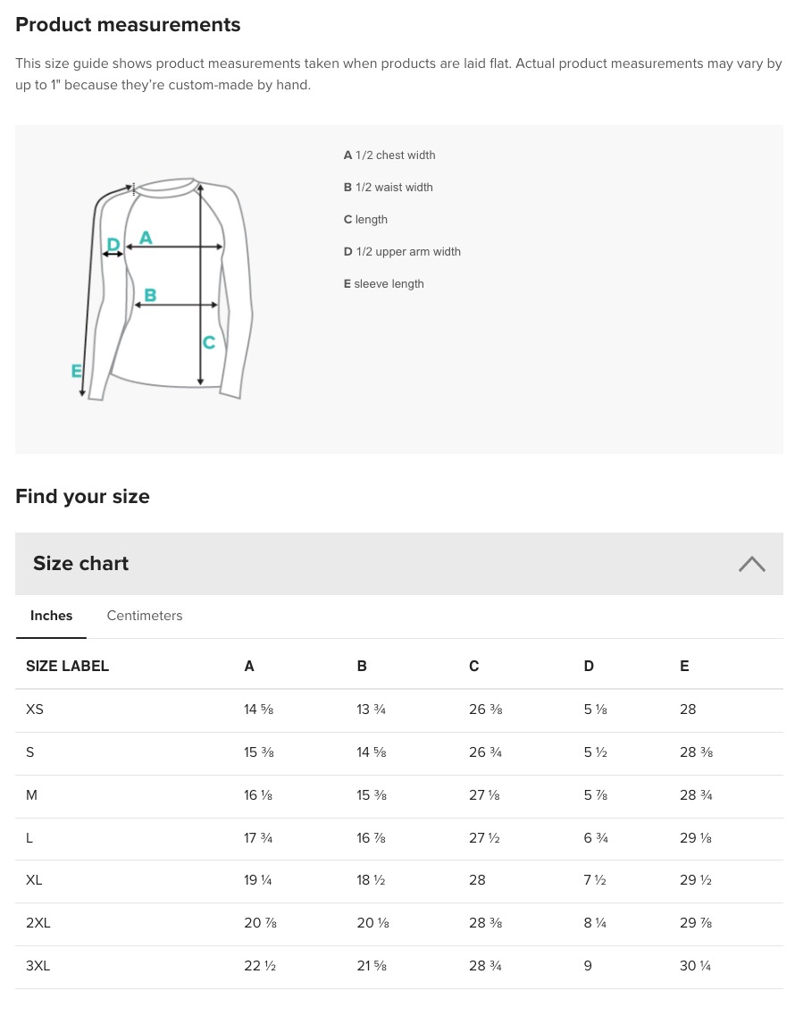Click the teal D arm label on diagram

tap(113, 244)
